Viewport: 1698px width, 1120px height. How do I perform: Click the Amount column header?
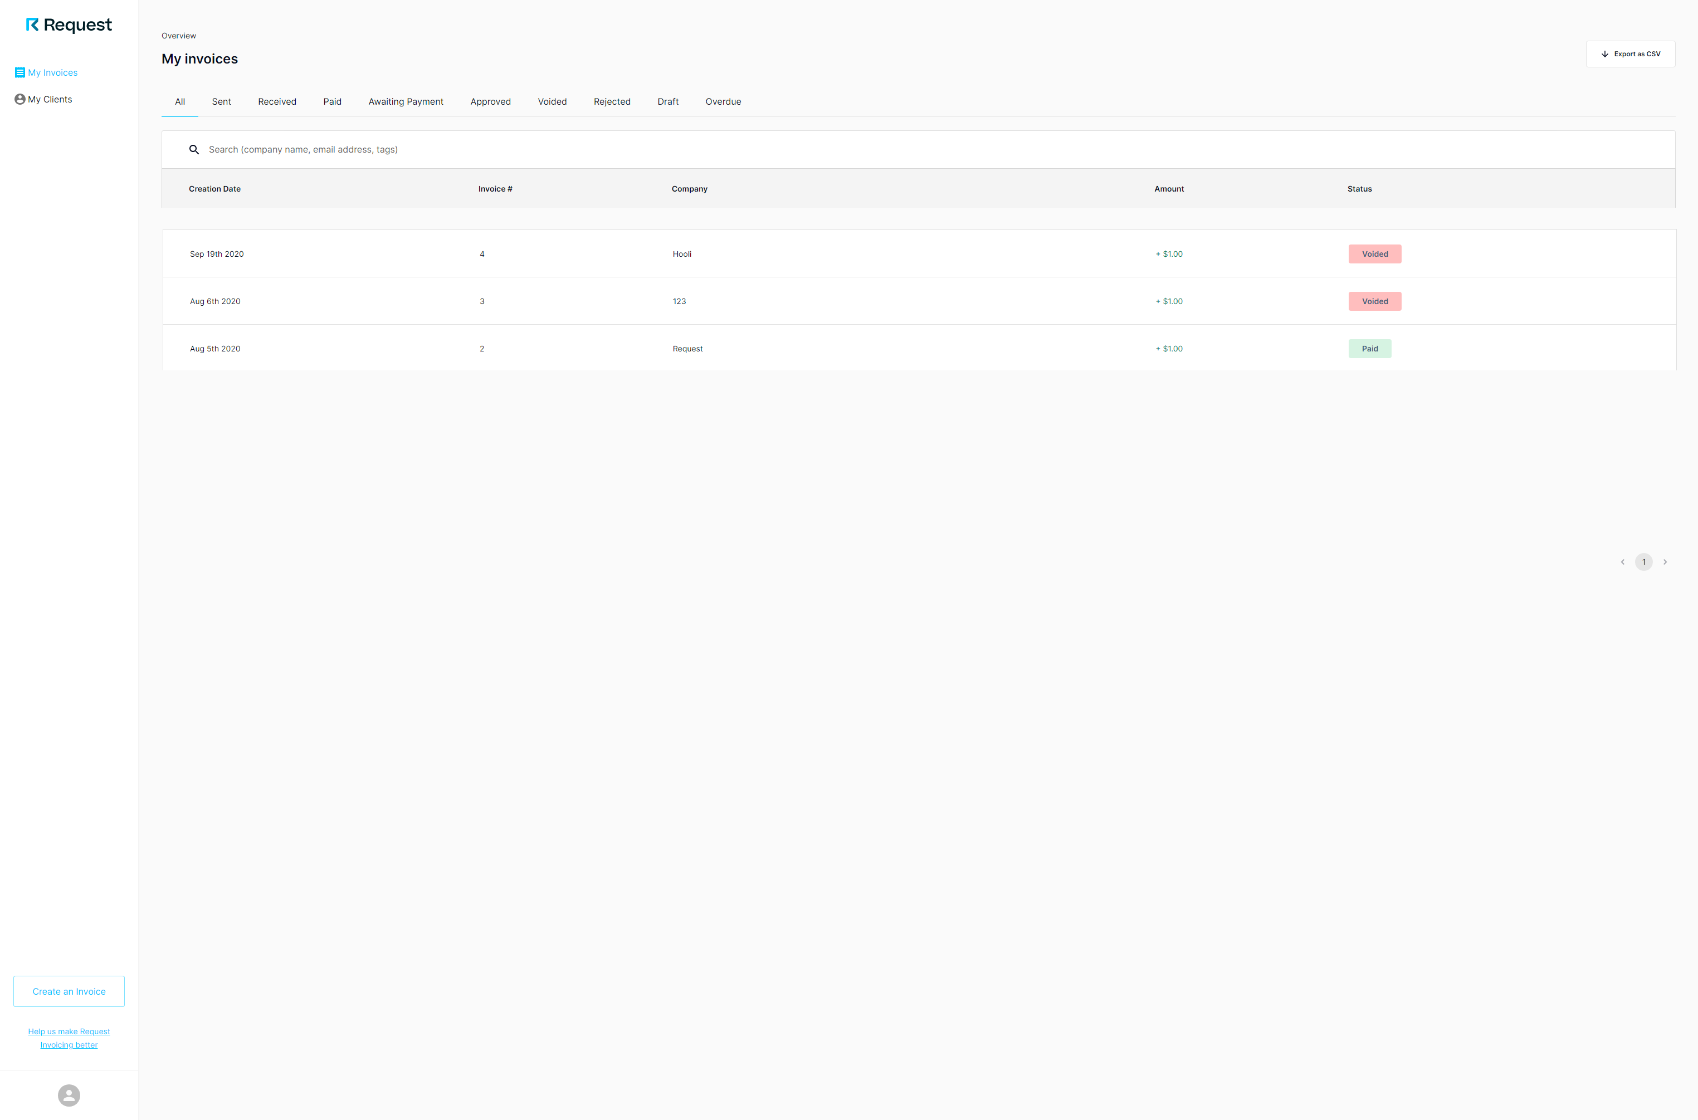point(1169,189)
